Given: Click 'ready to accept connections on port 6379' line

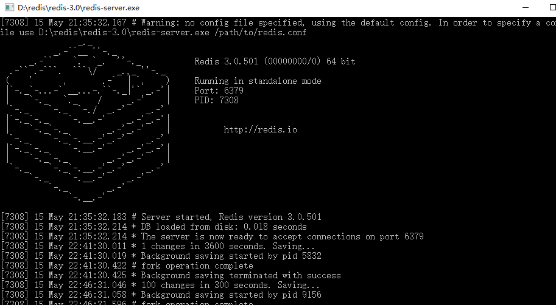Looking at the screenshot, I should tap(212, 236).
